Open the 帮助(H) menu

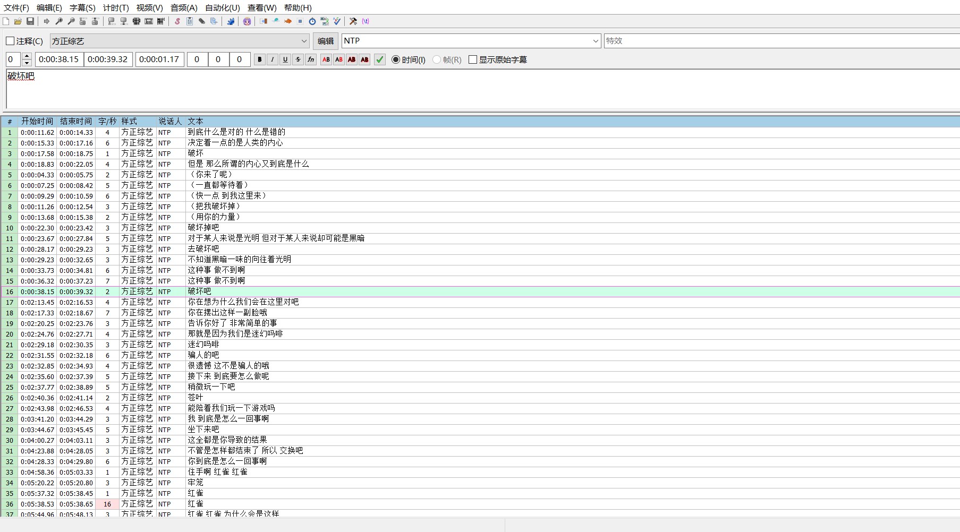click(x=298, y=7)
